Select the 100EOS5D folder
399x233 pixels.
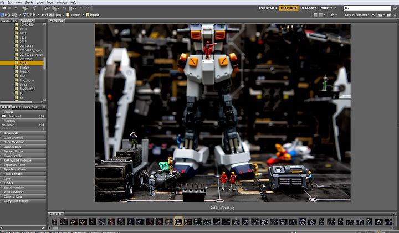click(27, 25)
